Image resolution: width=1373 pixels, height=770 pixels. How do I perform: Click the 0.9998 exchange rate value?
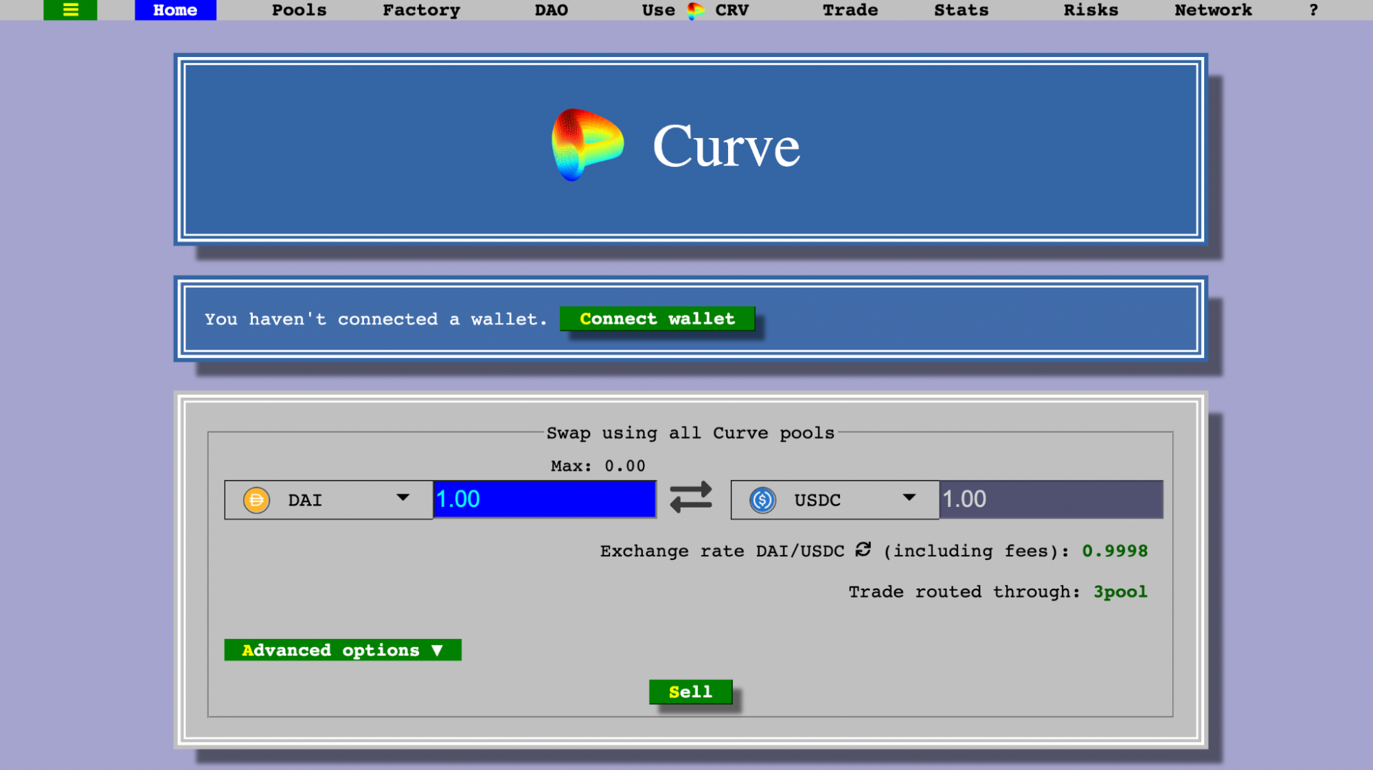tap(1115, 551)
